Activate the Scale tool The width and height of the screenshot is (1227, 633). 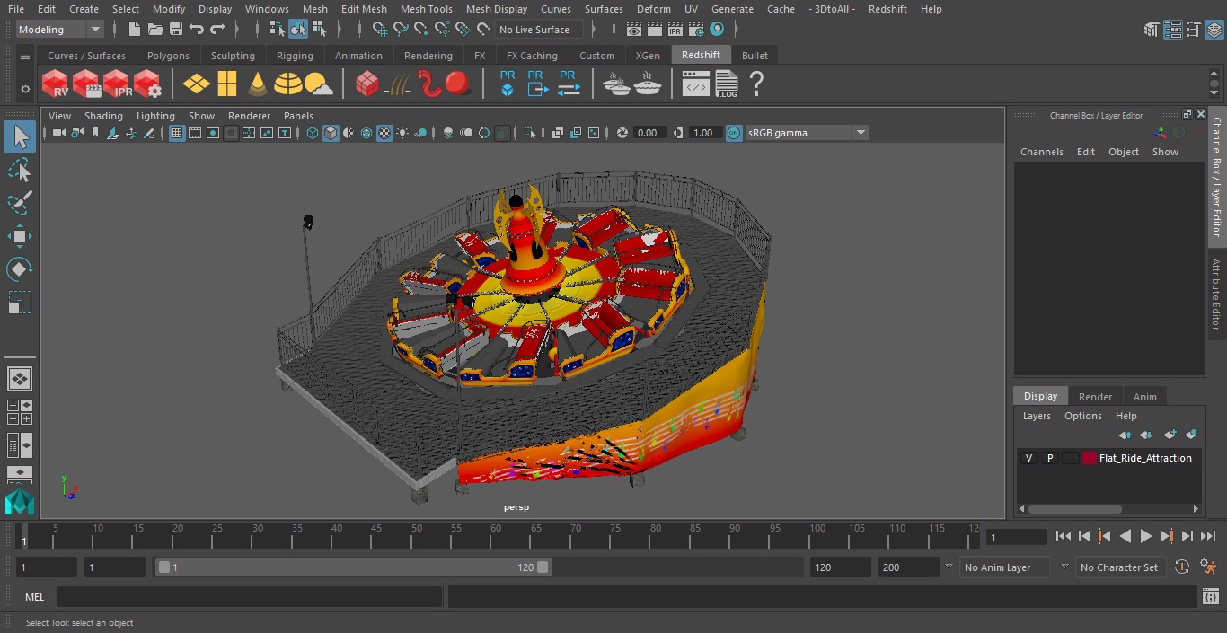(20, 303)
